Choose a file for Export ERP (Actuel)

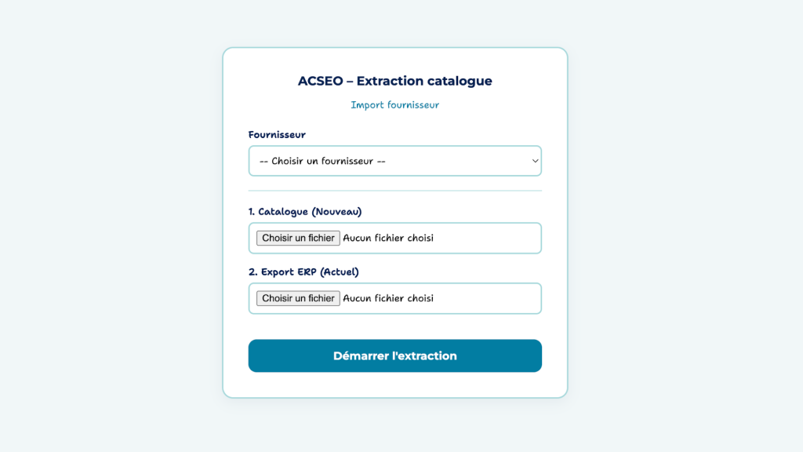point(298,298)
